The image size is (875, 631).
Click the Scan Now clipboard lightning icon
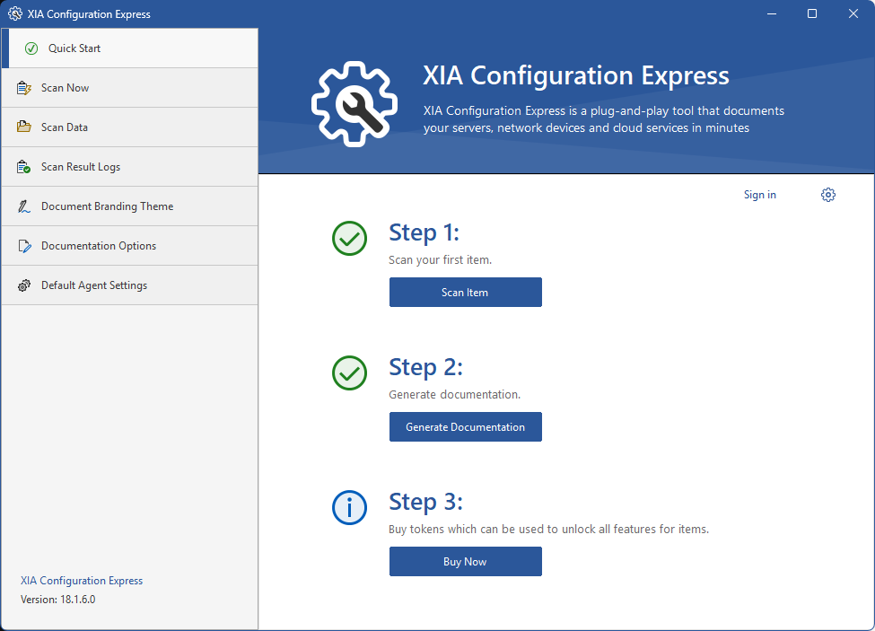tap(24, 88)
